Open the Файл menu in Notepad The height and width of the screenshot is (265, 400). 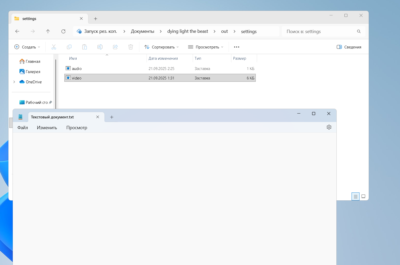23,128
